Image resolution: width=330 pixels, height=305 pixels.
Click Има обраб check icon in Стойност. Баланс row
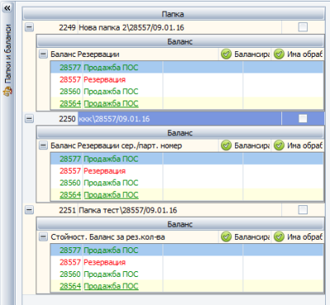coord(279,237)
